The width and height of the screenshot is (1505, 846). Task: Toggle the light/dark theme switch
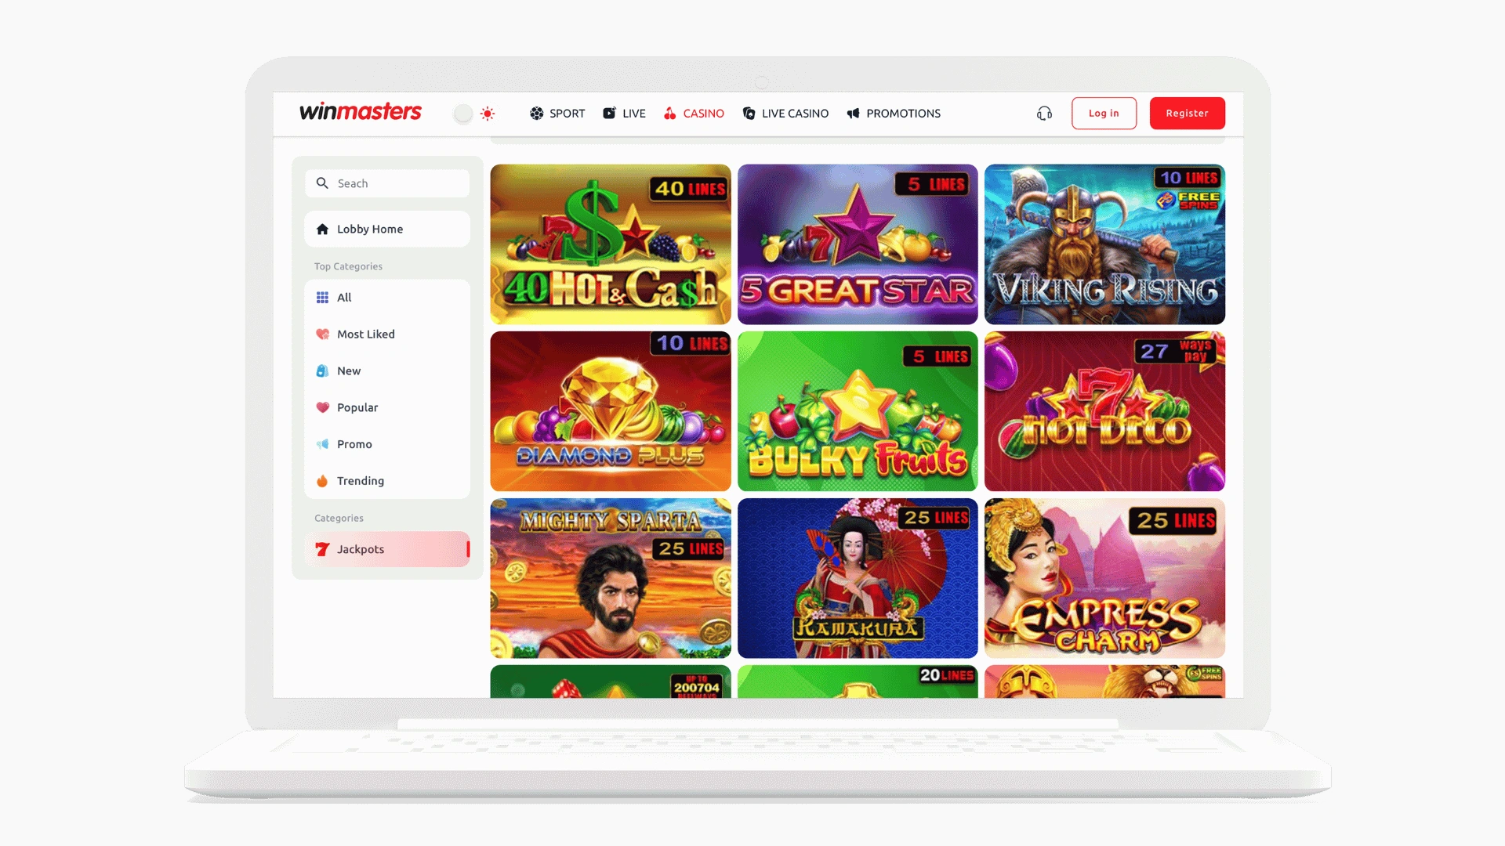coord(463,114)
